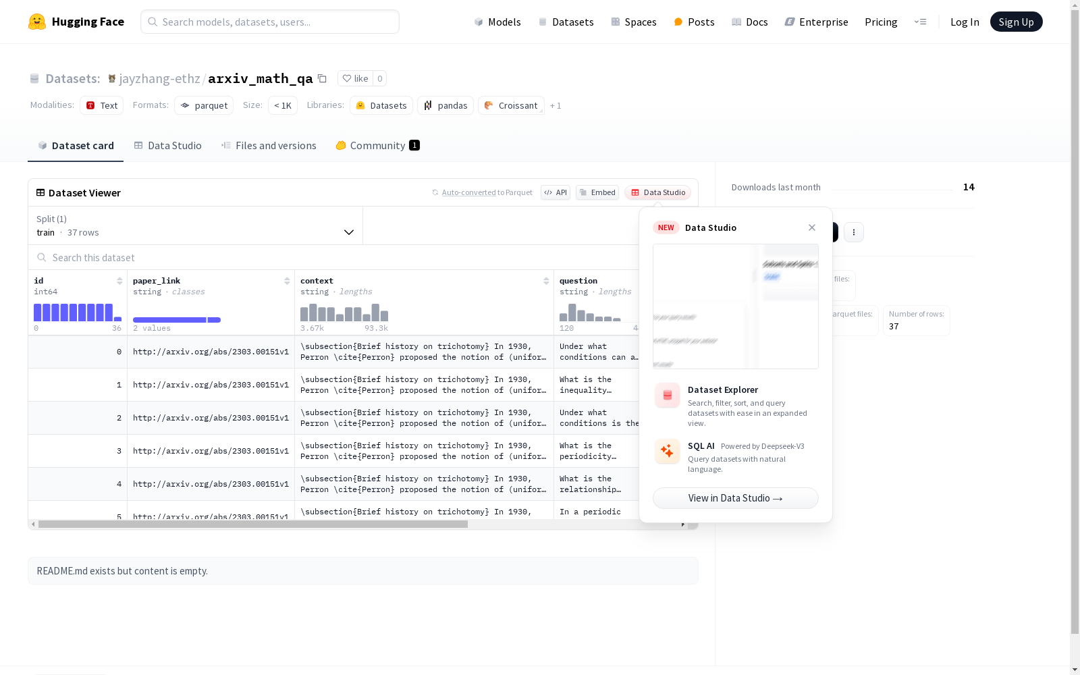Click the Pricing link
This screenshot has width=1080, height=675.
[881, 22]
